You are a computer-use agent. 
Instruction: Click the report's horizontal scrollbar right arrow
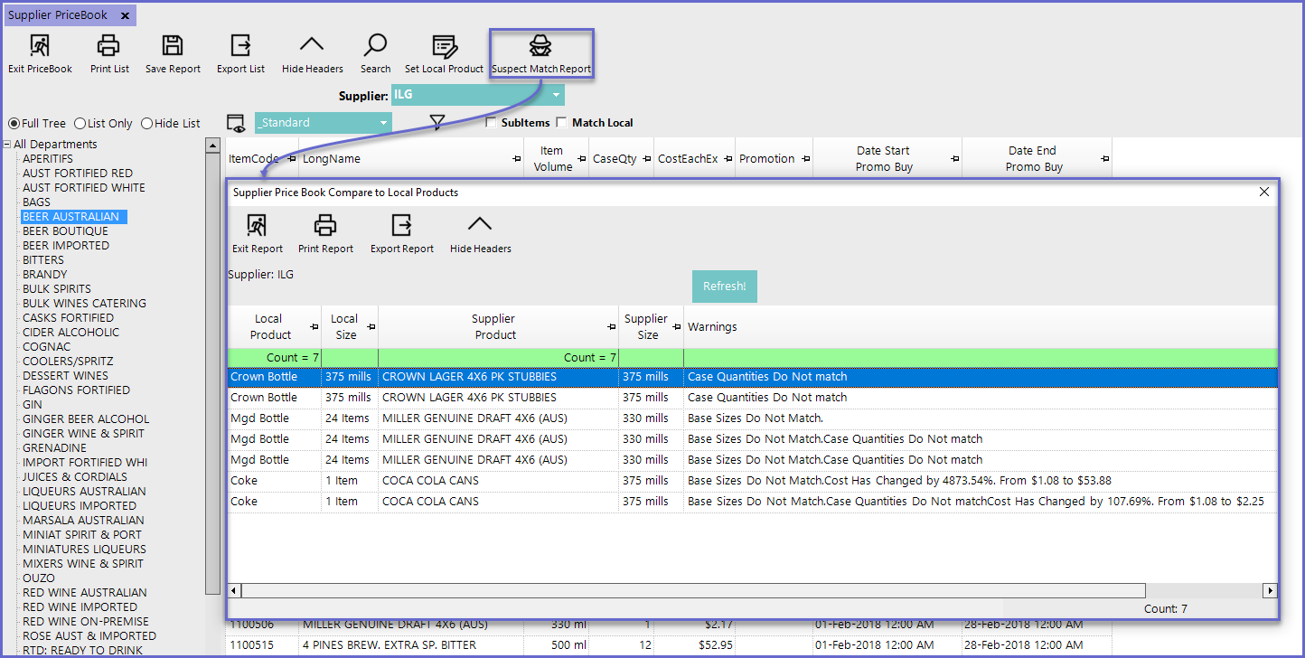pyautogui.click(x=1270, y=590)
